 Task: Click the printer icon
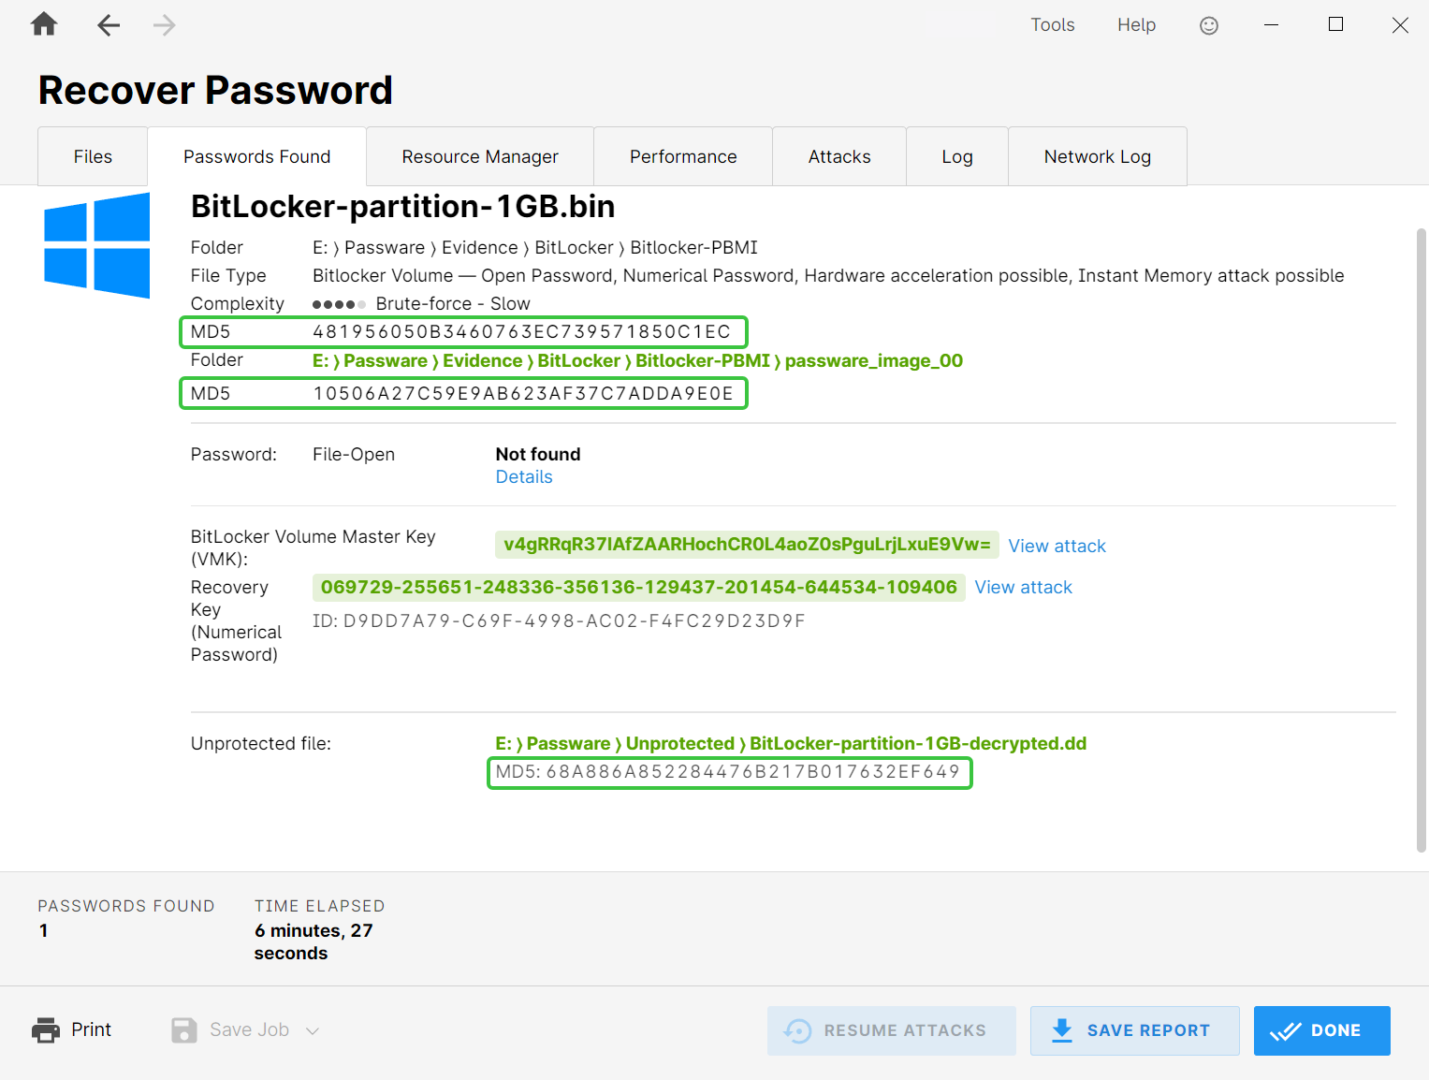pyautogui.click(x=46, y=1030)
